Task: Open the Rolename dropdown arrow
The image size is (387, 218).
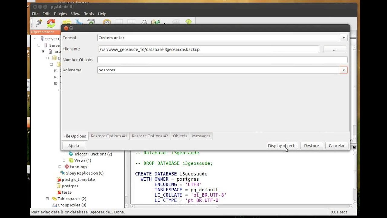Action: [344, 70]
